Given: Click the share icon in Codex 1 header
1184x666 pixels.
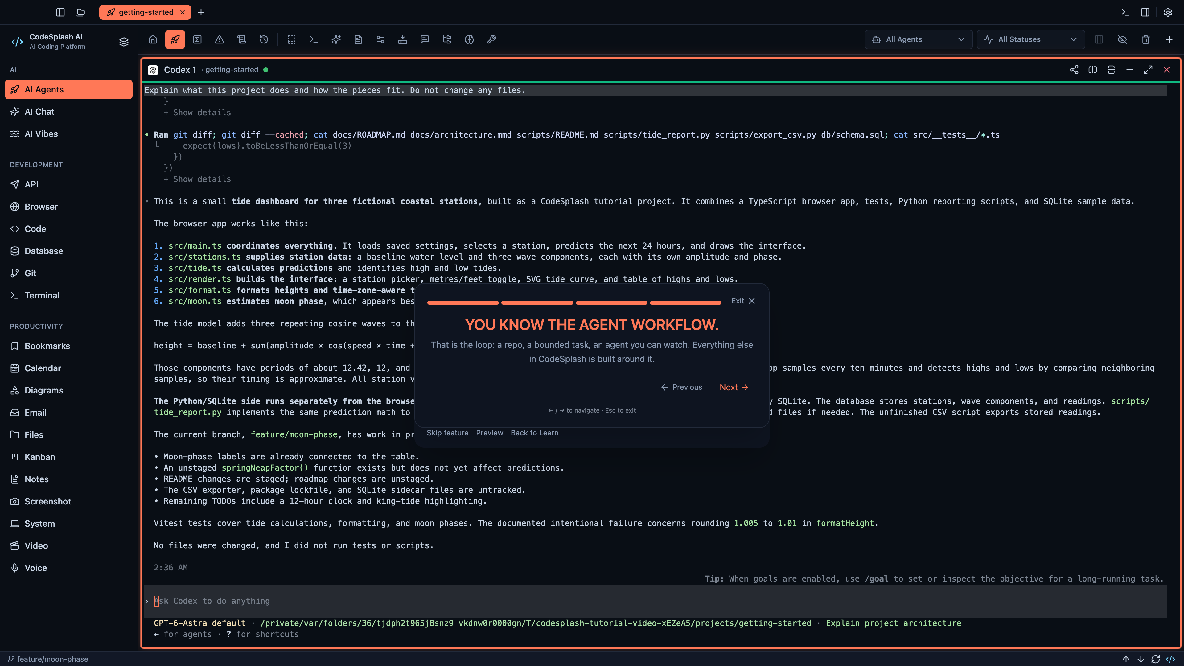Looking at the screenshot, I should pos(1074,70).
